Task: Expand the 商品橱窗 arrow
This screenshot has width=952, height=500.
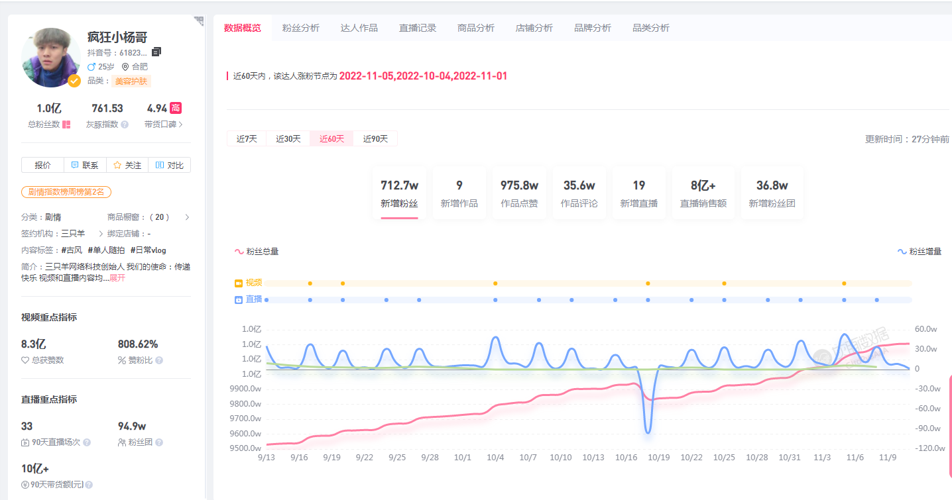Action: [x=187, y=217]
